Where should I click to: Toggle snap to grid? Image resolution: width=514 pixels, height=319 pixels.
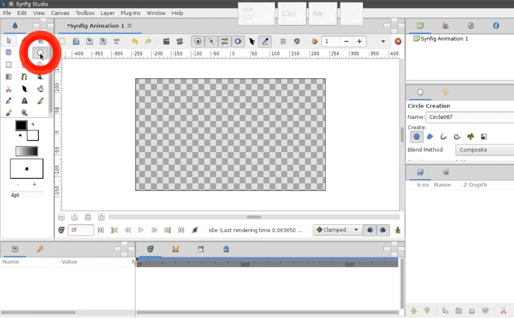click(297, 41)
